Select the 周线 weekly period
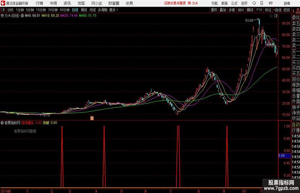Screen dimensions: 300x193 (x=84, y=10)
